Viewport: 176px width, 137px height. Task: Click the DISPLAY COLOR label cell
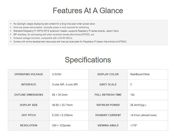tap(108, 74)
